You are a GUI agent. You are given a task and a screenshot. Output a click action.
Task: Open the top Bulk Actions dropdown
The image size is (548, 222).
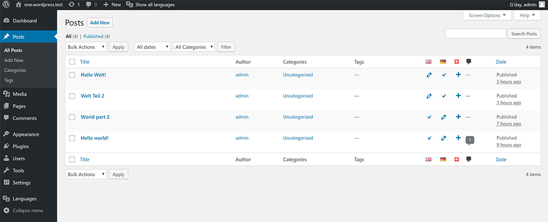click(x=86, y=47)
